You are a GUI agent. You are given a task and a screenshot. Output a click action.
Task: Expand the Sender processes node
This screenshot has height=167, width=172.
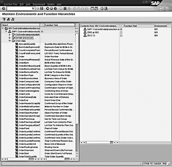coord(10,38)
